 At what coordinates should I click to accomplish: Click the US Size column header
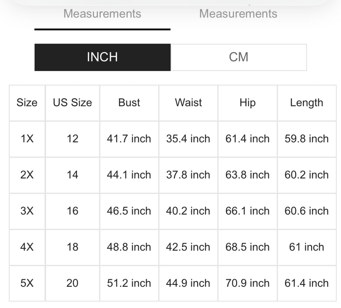(72, 103)
